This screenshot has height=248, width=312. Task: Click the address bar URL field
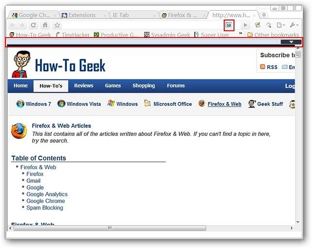142,25
